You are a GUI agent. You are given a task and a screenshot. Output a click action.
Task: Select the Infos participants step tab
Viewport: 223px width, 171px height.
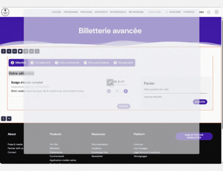click(97, 63)
